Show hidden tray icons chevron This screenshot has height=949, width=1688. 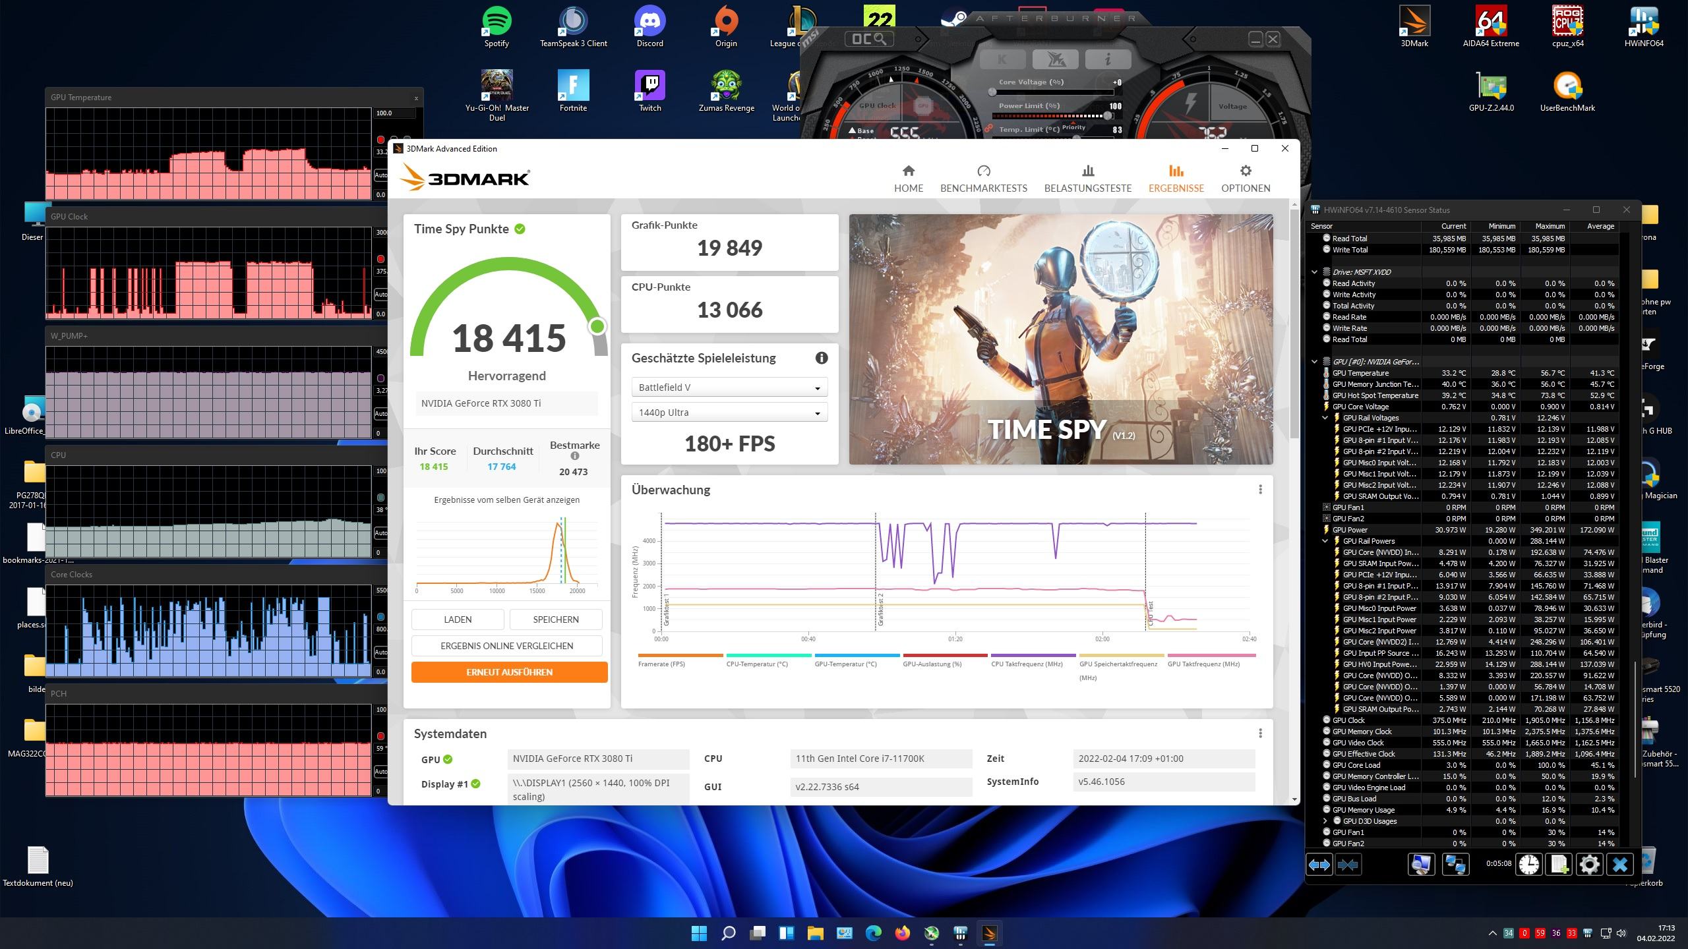[1493, 933]
